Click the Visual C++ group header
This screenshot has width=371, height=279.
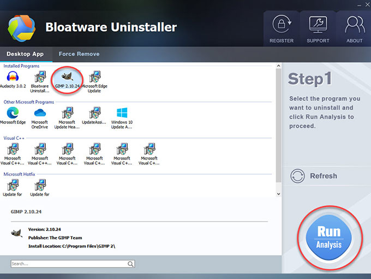[14, 138]
